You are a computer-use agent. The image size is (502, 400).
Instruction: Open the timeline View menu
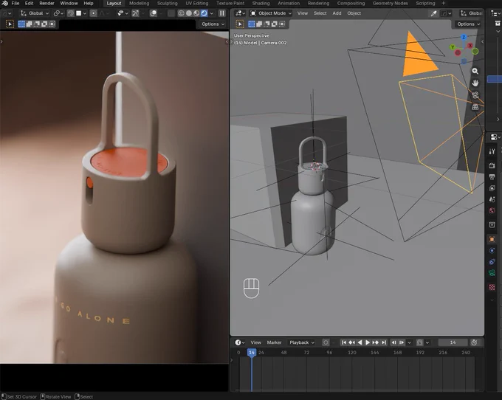(x=256, y=342)
